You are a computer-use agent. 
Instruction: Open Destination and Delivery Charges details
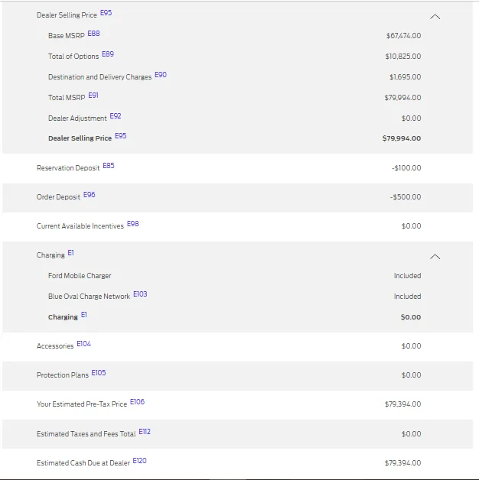click(99, 77)
